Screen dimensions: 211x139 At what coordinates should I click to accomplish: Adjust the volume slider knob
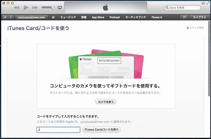53,8
